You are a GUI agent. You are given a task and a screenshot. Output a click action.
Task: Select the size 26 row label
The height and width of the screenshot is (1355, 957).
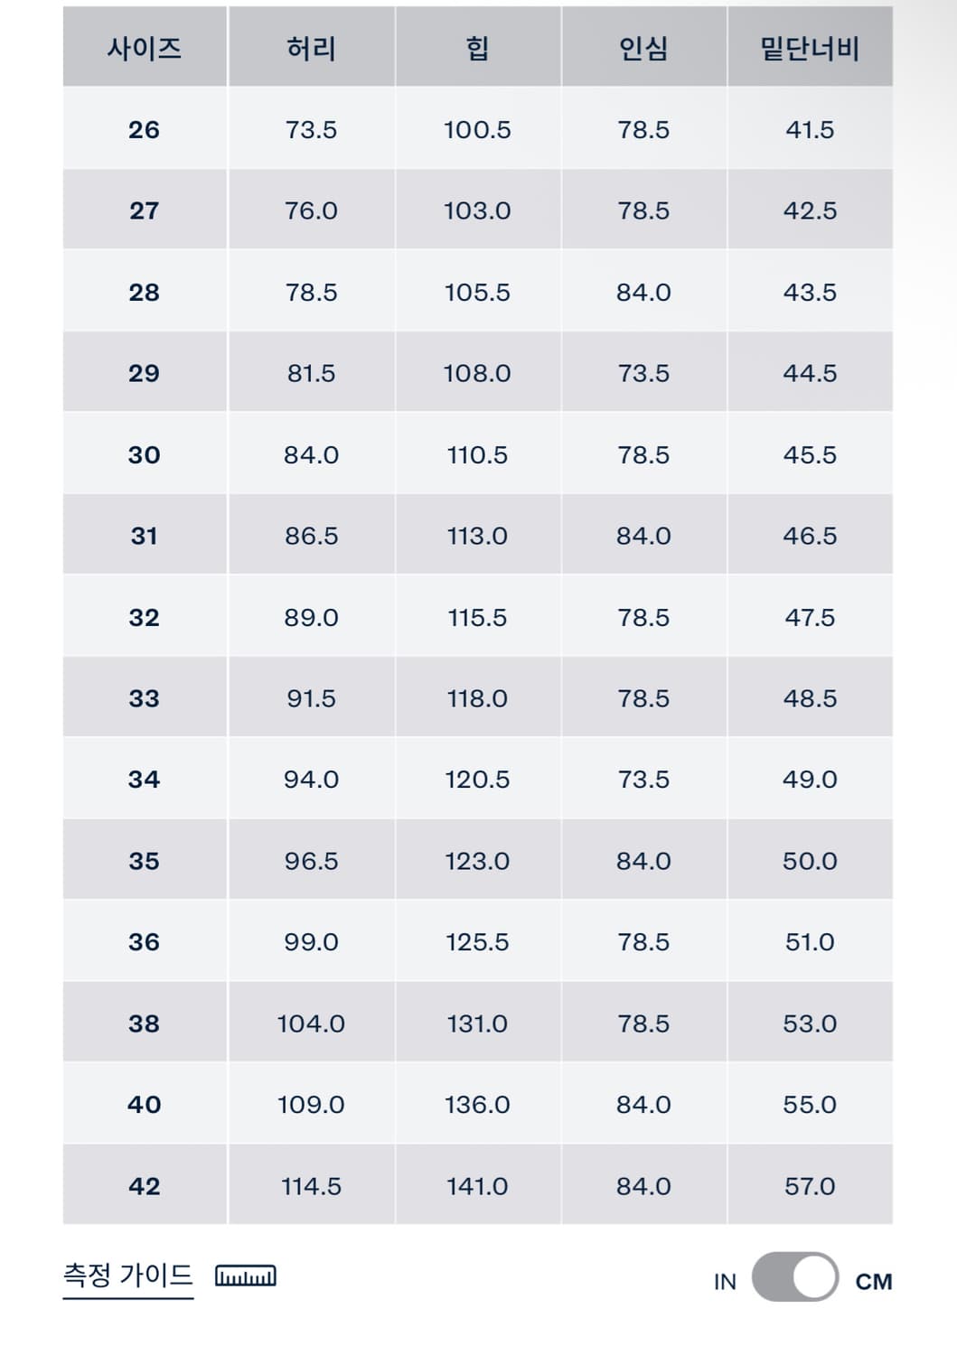(x=145, y=129)
